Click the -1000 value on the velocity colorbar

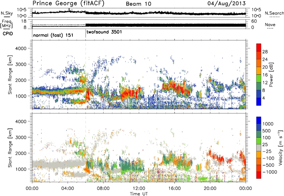[x=270, y=172]
